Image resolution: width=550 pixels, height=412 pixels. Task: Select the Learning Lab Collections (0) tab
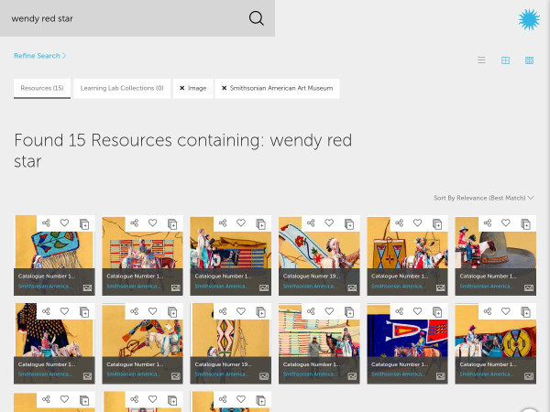(x=122, y=88)
